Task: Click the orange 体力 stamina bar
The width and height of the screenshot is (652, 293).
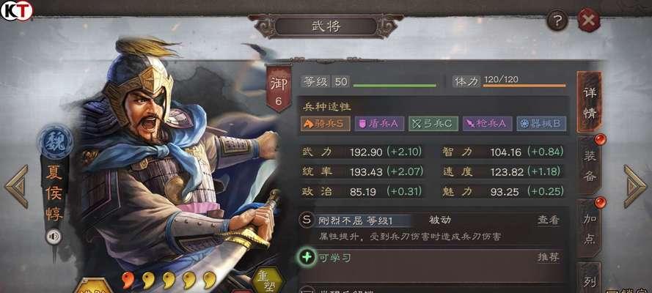Action: (x=524, y=86)
